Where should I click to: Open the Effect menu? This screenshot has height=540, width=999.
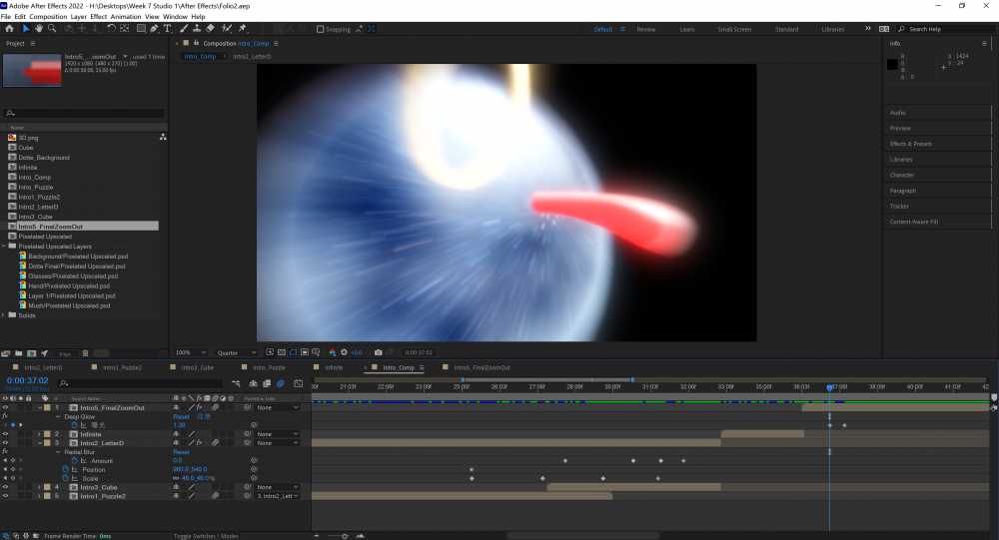point(99,17)
